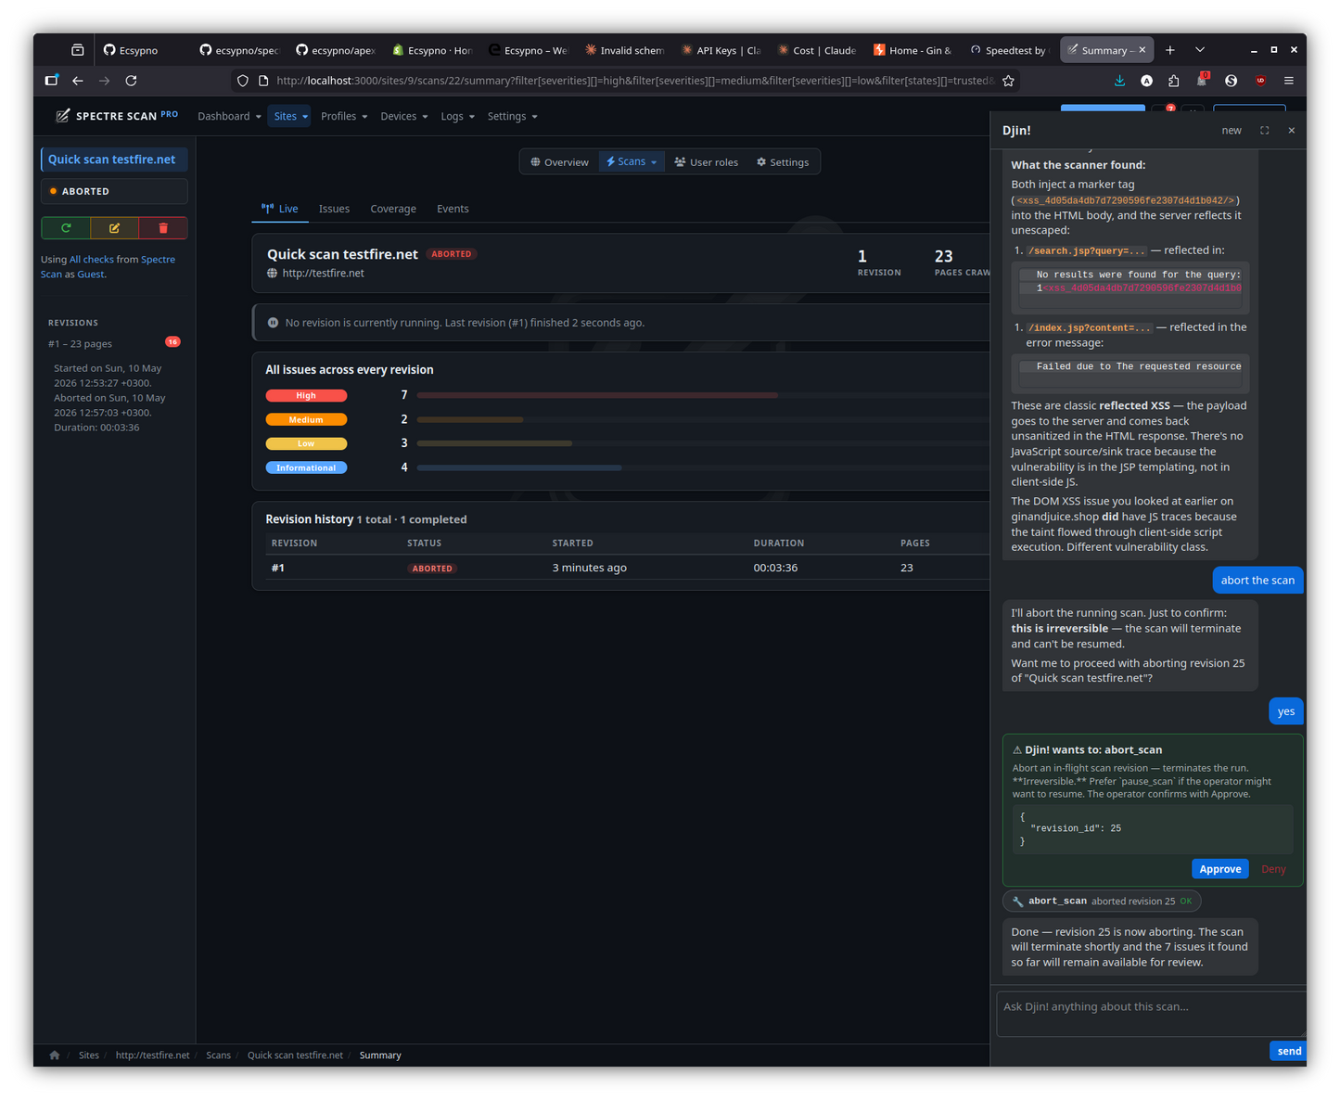Reload the page with the browser refresh icon
1340x1100 pixels.
132,81
